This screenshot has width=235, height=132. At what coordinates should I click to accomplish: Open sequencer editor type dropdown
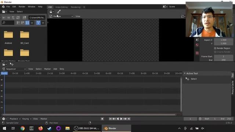5,64
